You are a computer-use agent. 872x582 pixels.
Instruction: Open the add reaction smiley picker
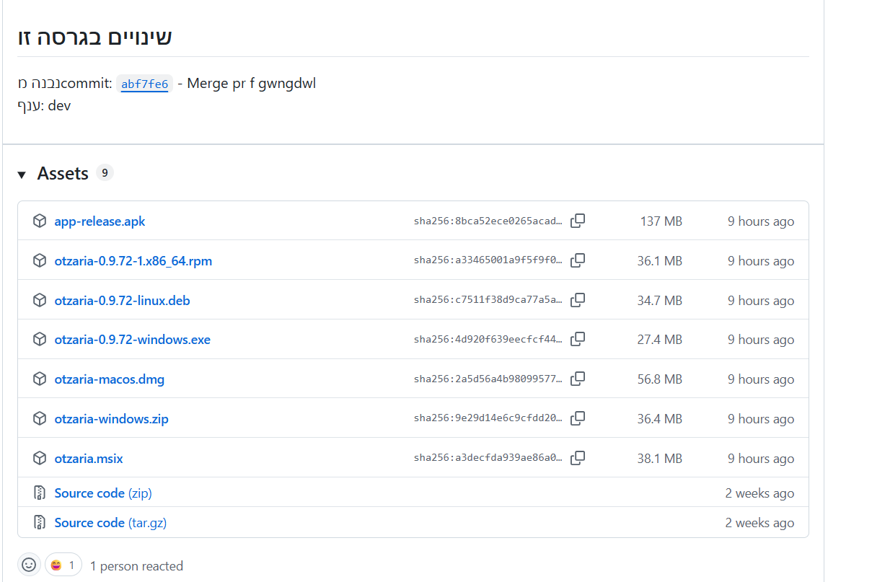coord(29,565)
